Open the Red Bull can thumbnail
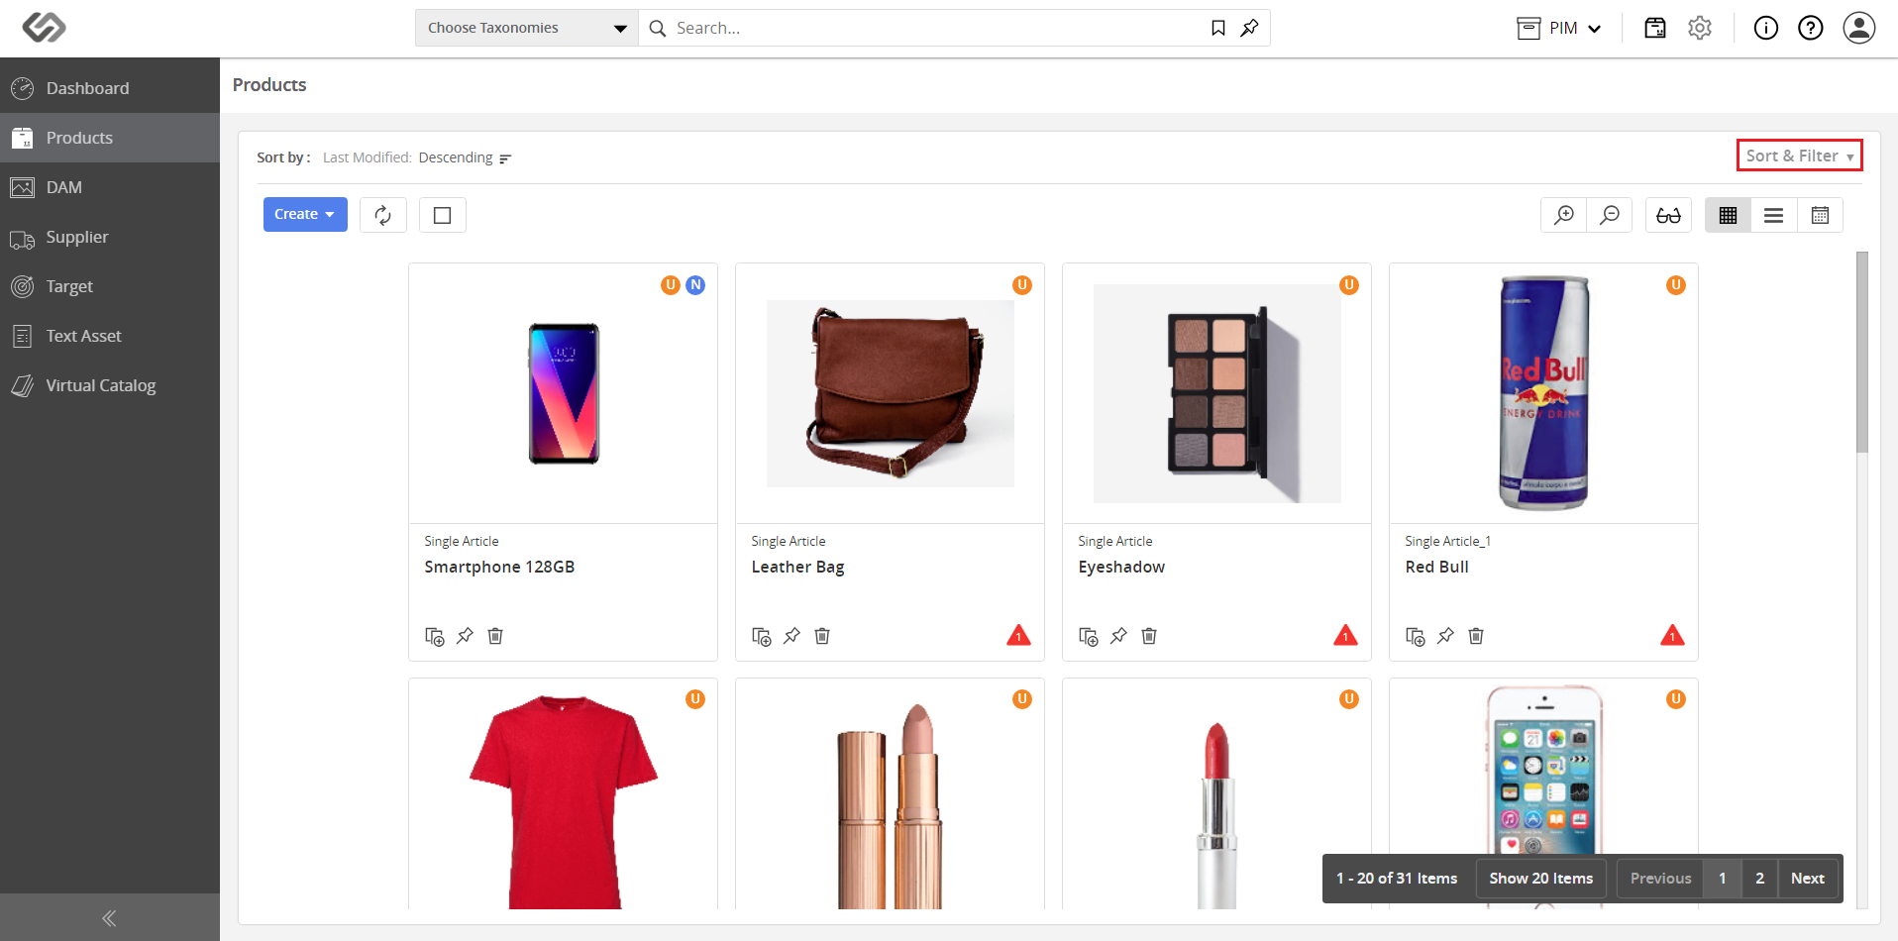The height and width of the screenshot is (941, 1898). (1543, 392)
